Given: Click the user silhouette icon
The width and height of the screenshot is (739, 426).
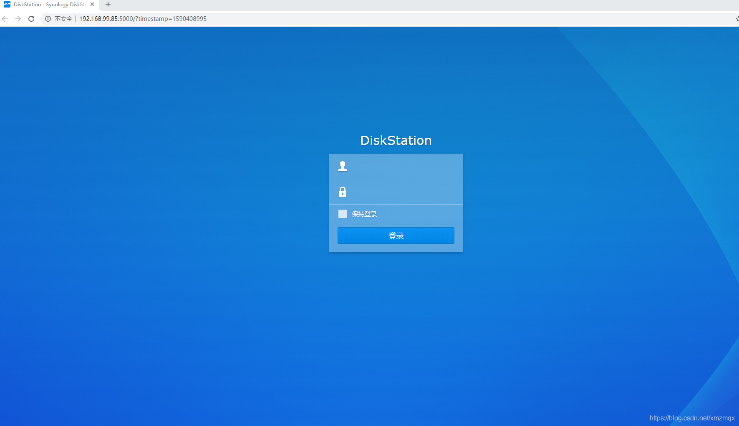Looking at the screenshot, I should [x=343, y=166].
